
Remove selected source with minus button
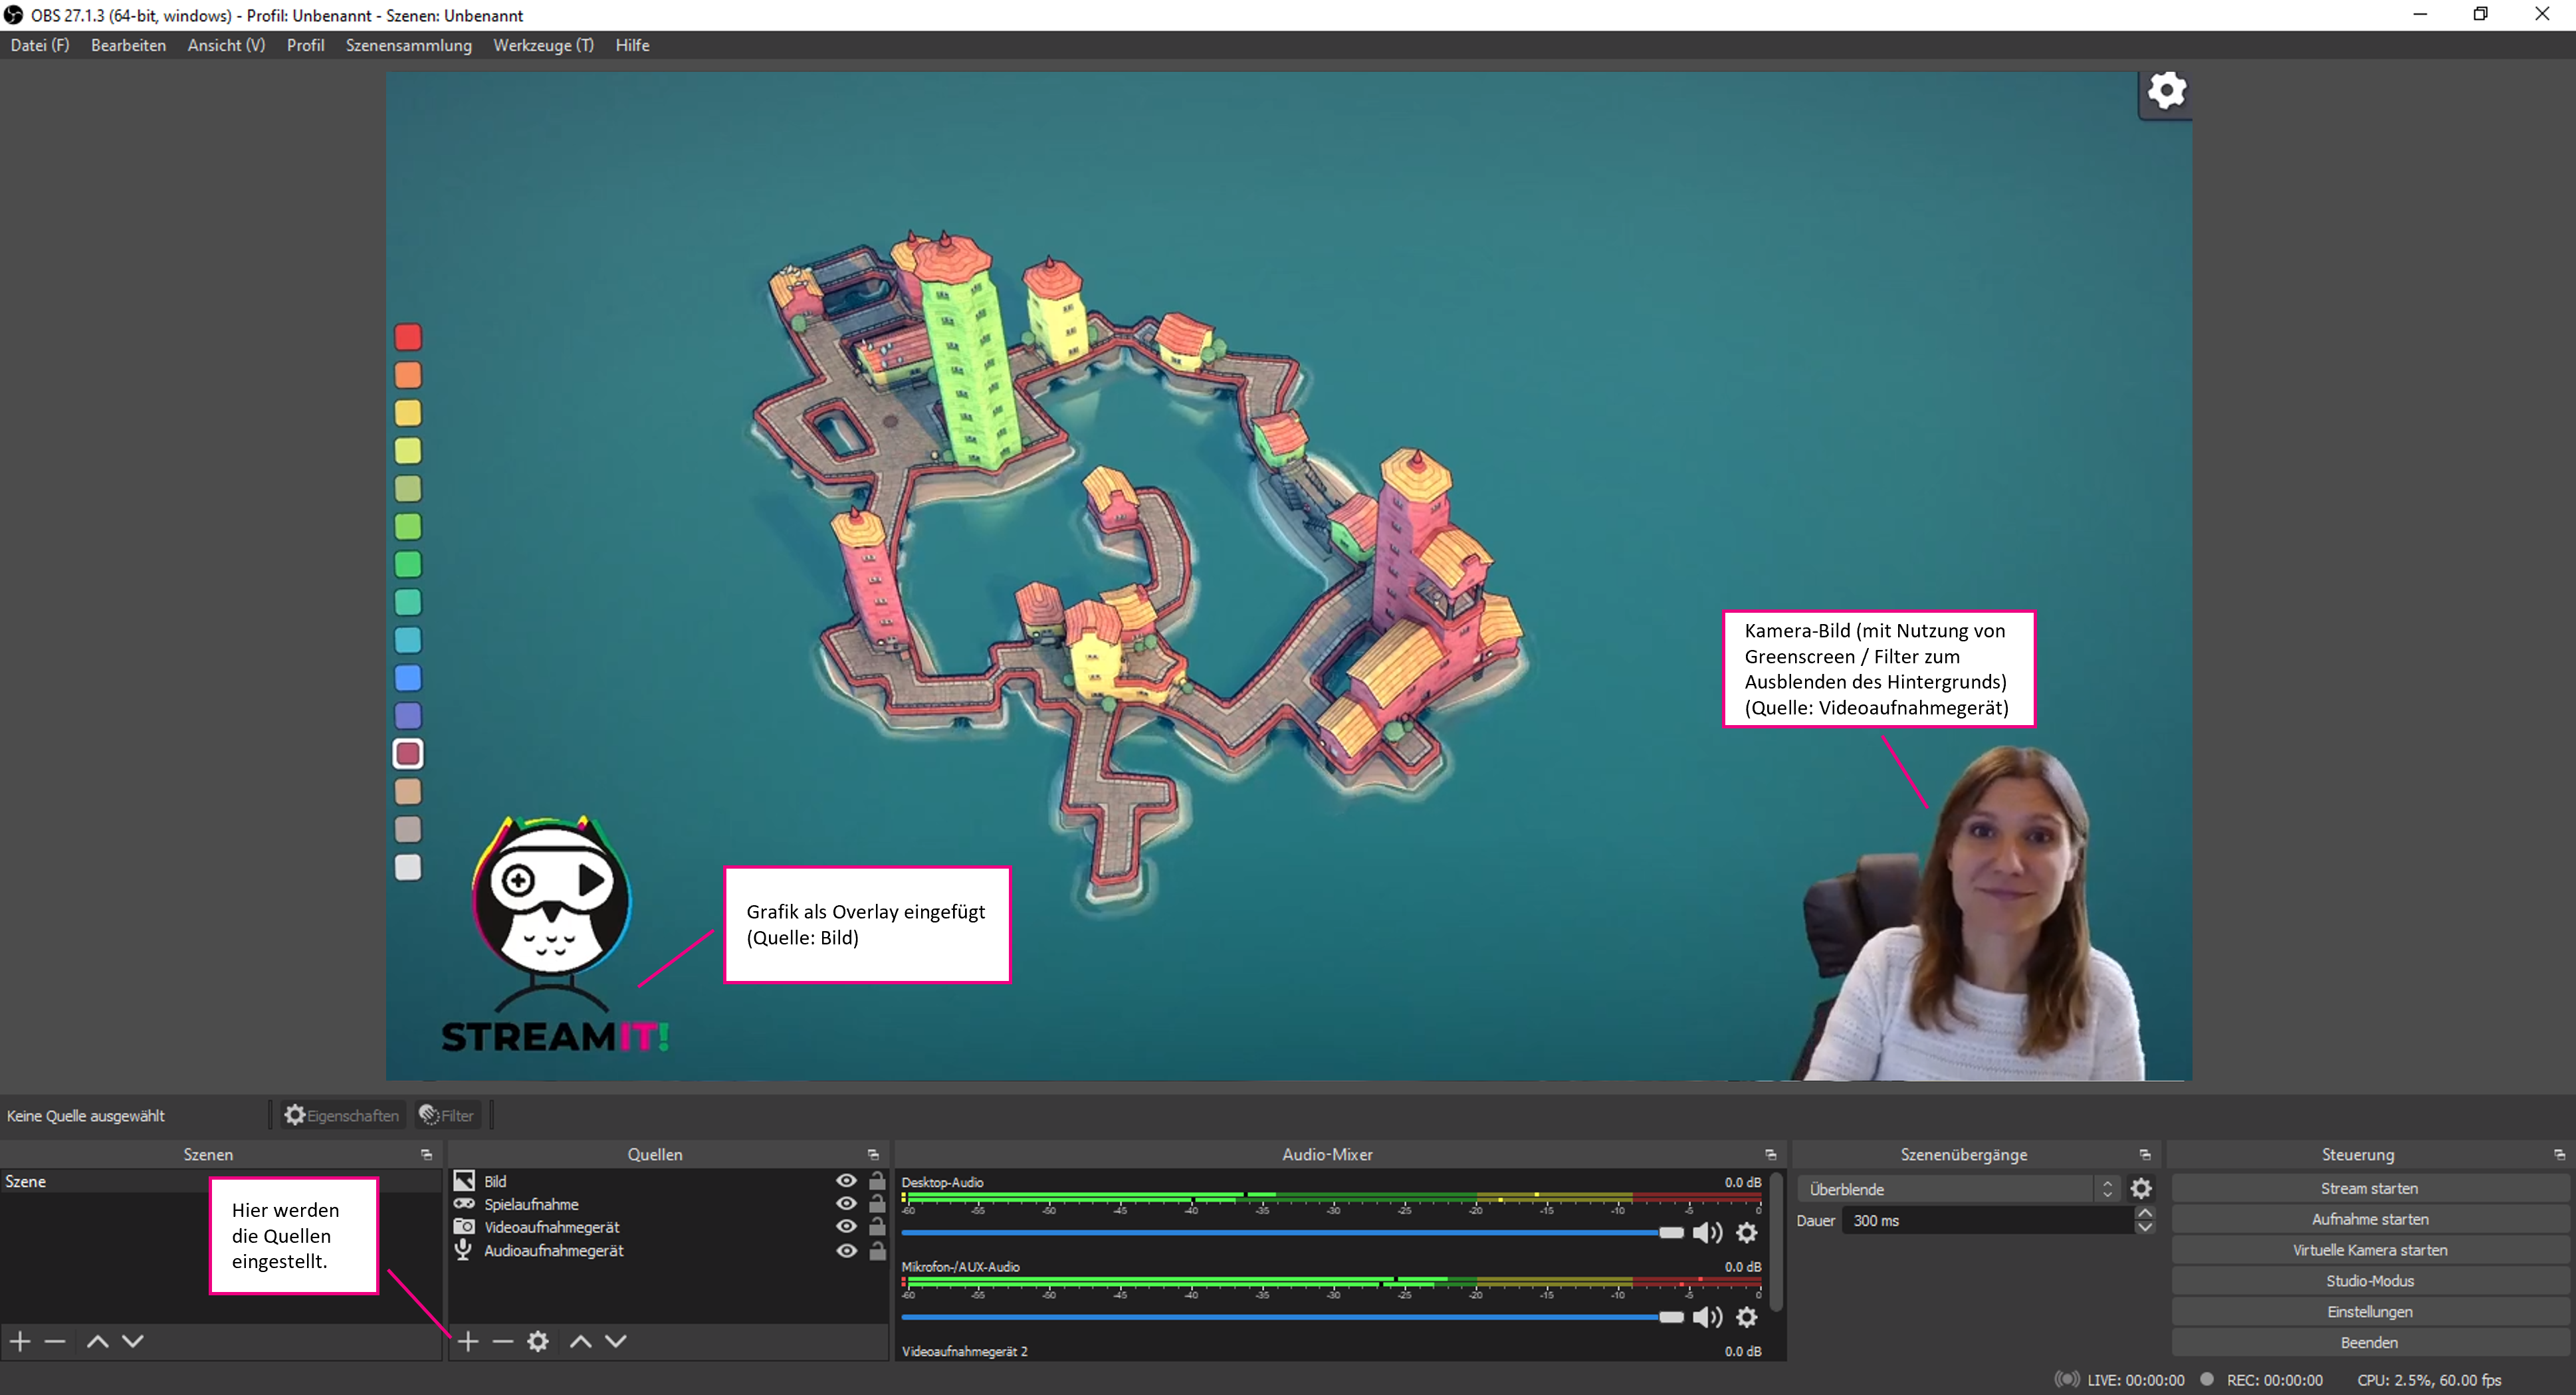pyautogui.click(x=503, y=1341)
